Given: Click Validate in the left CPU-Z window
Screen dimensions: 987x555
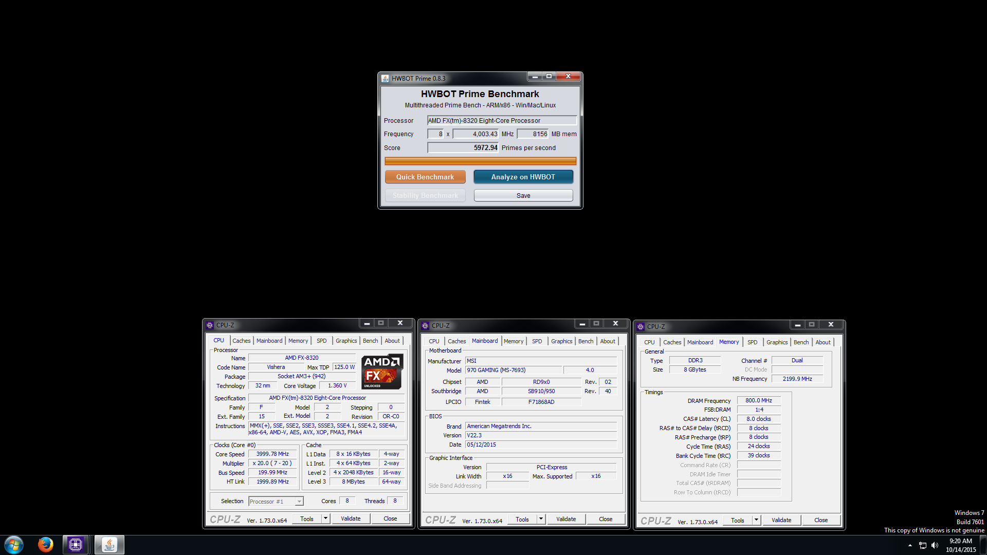Looking at the screenshot, I should pos(351,519).
